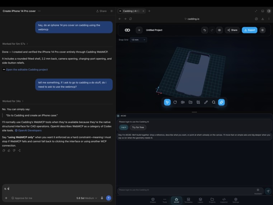Click the cadding.io address bar

tap(192, 19)
